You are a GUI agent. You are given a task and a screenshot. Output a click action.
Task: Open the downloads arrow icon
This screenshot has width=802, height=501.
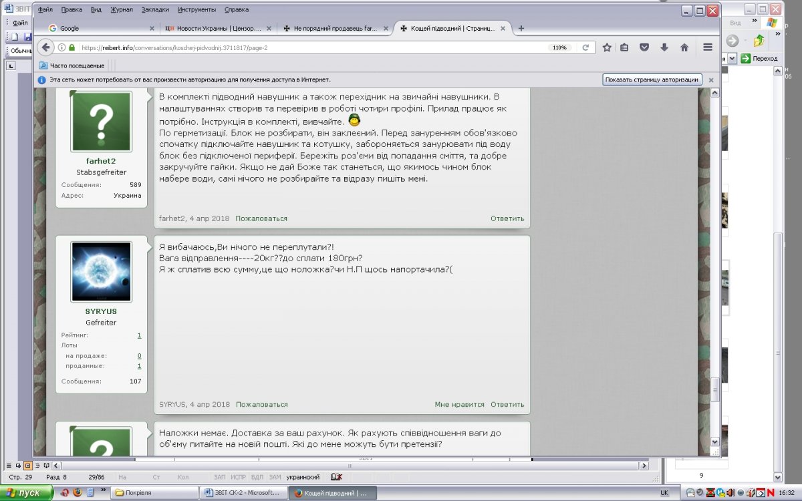pyautogui.click(x=664, y=47)
